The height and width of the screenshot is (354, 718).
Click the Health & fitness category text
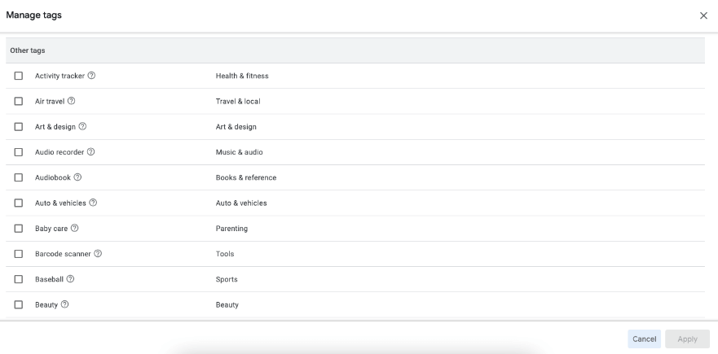tap(242, 76)
